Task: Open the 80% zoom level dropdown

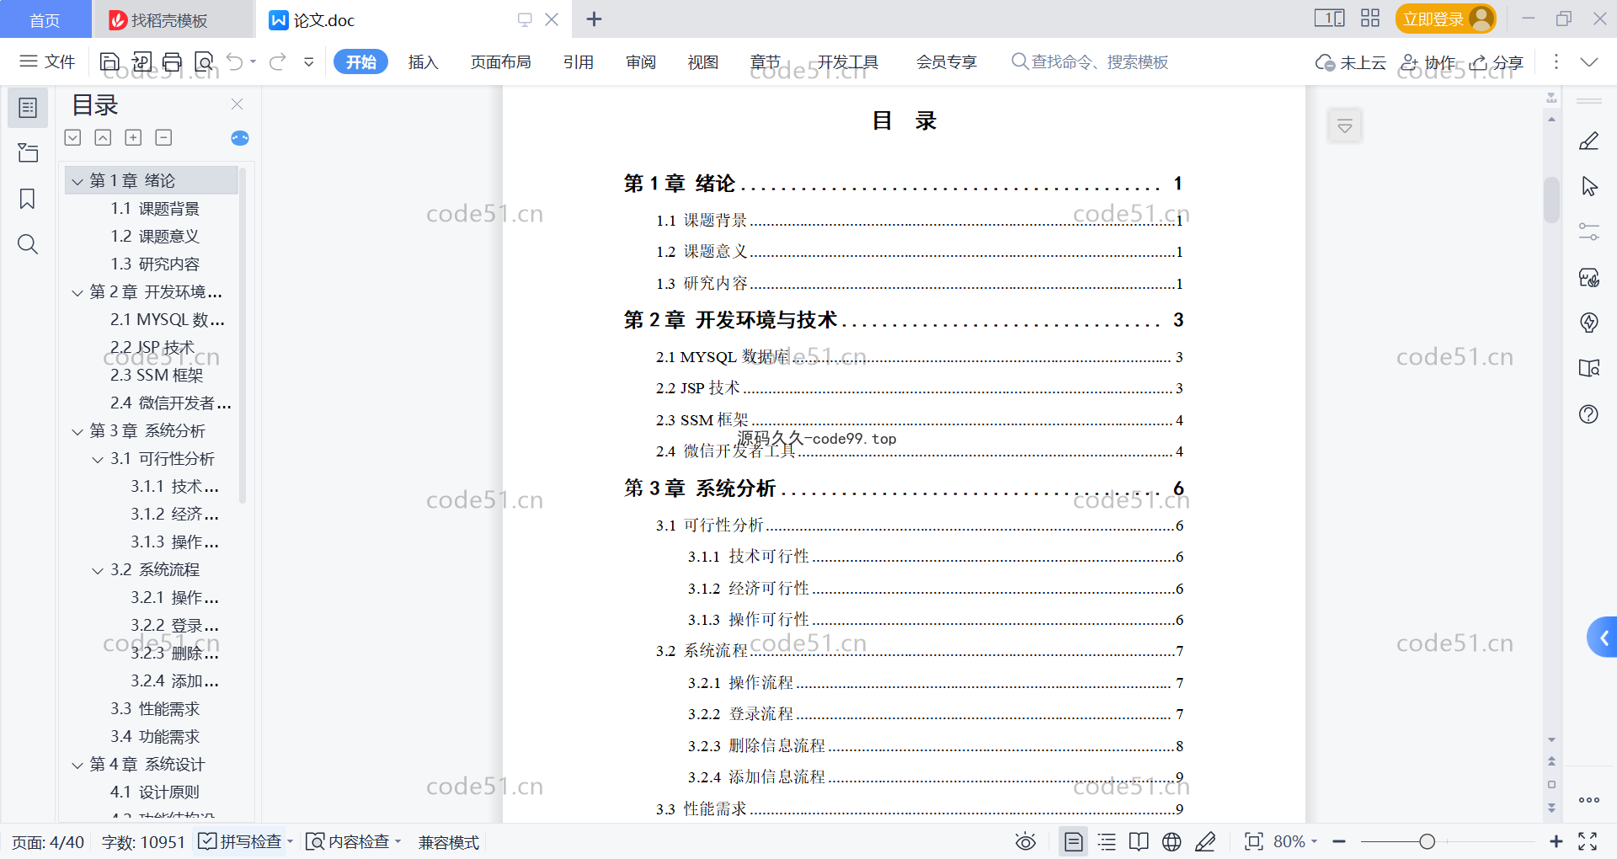Action: (1314, 841)
